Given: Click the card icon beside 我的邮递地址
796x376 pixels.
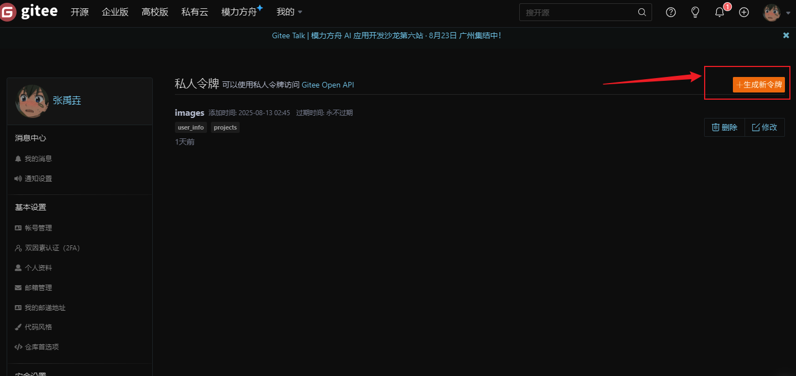Looking at the screenshot, I should tap(18, 308).
